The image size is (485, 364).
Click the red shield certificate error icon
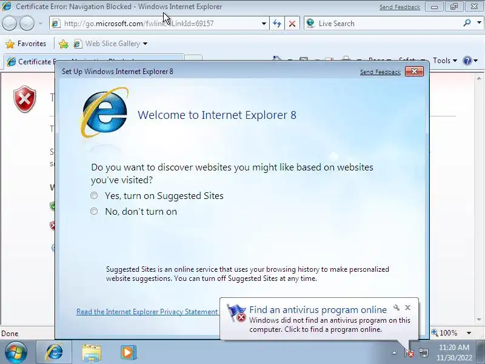[25, 99]
